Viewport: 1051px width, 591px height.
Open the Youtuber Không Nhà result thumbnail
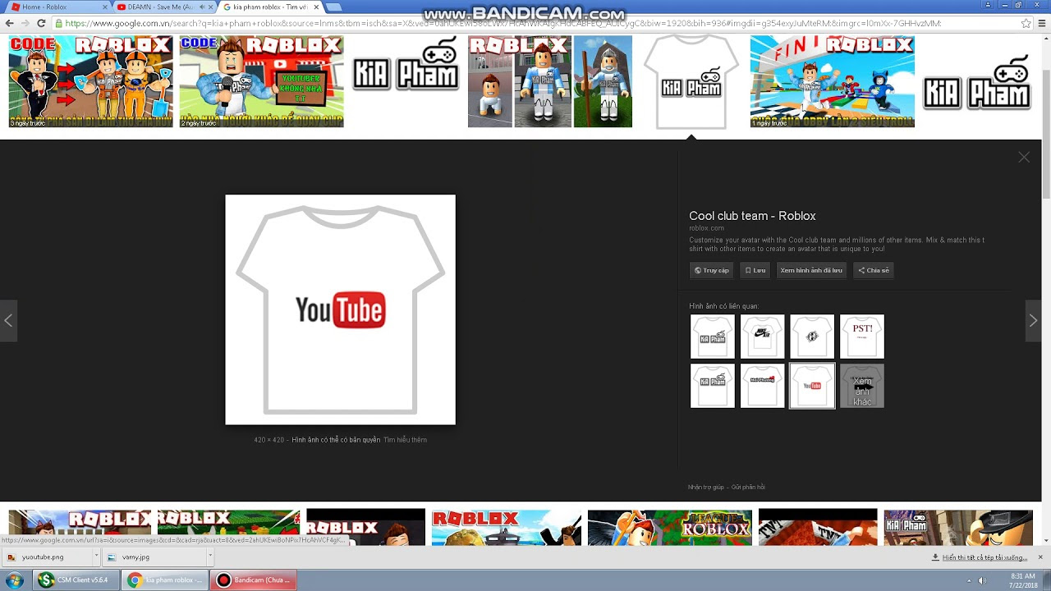point(261,81)
